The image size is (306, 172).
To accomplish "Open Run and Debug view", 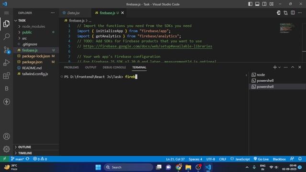I will (6, 63).
